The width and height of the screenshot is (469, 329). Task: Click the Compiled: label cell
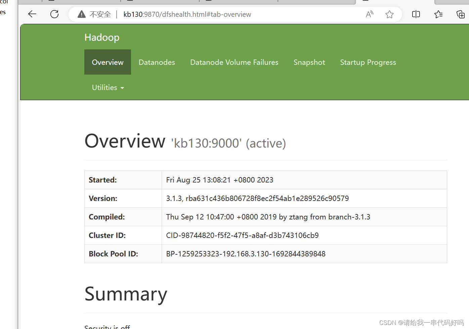tap(123, 217)
